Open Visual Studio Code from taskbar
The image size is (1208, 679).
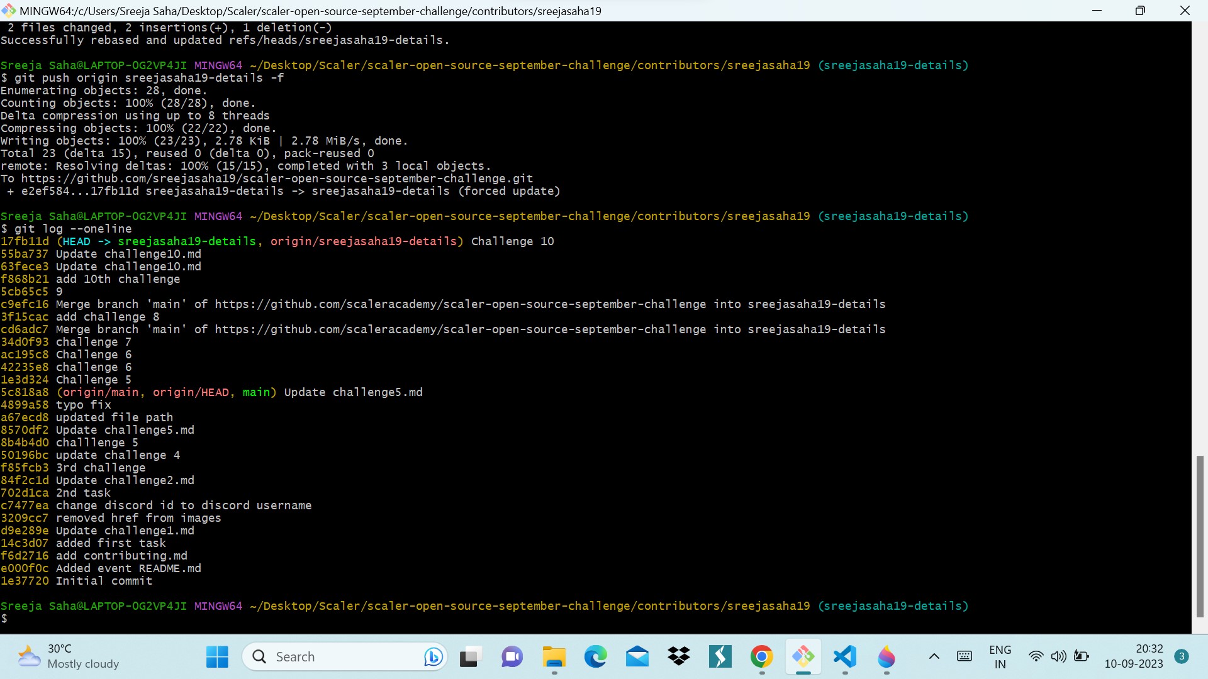click(844, 657)
